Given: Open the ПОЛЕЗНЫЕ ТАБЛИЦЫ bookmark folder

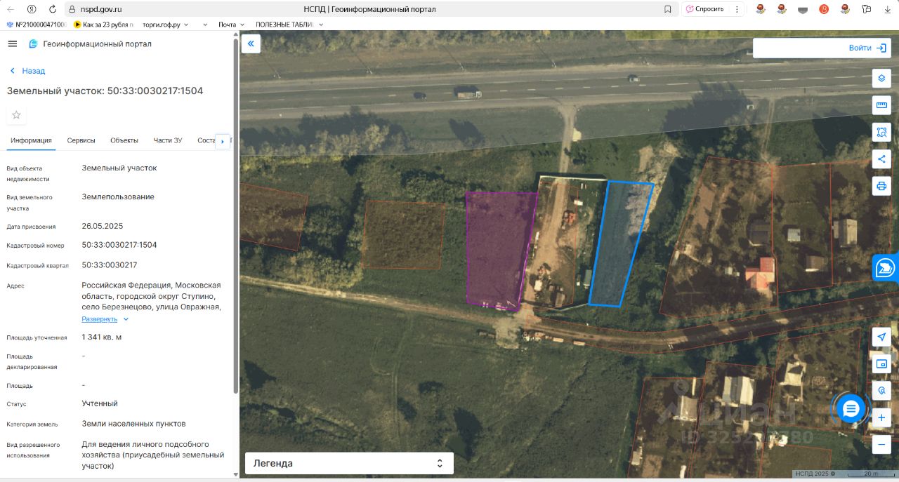Looking at the screenshot, I should pos(289,25).
